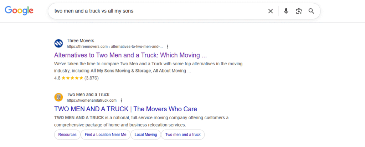The width and height of the screenshot is (365, 147).
Task: Focus the search box containing the query text
Action: [157, 11]
